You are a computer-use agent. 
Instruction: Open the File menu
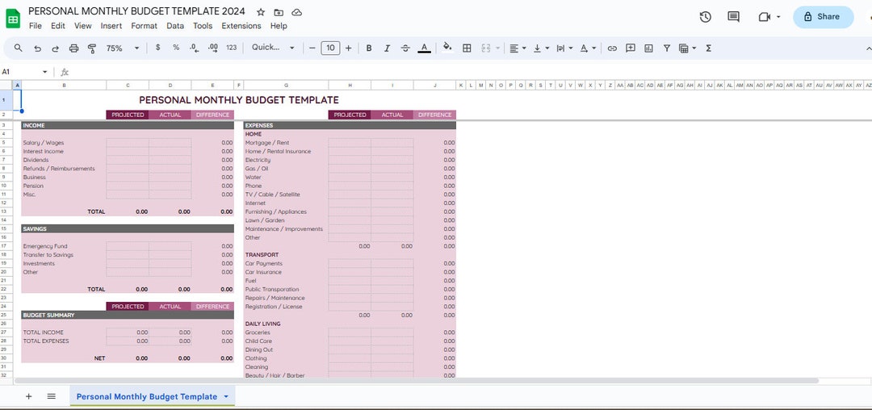(35, 26)
